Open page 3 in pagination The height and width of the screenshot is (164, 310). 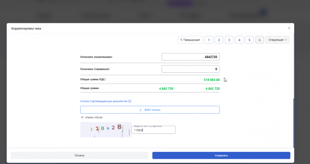click(x=229, y=40)
